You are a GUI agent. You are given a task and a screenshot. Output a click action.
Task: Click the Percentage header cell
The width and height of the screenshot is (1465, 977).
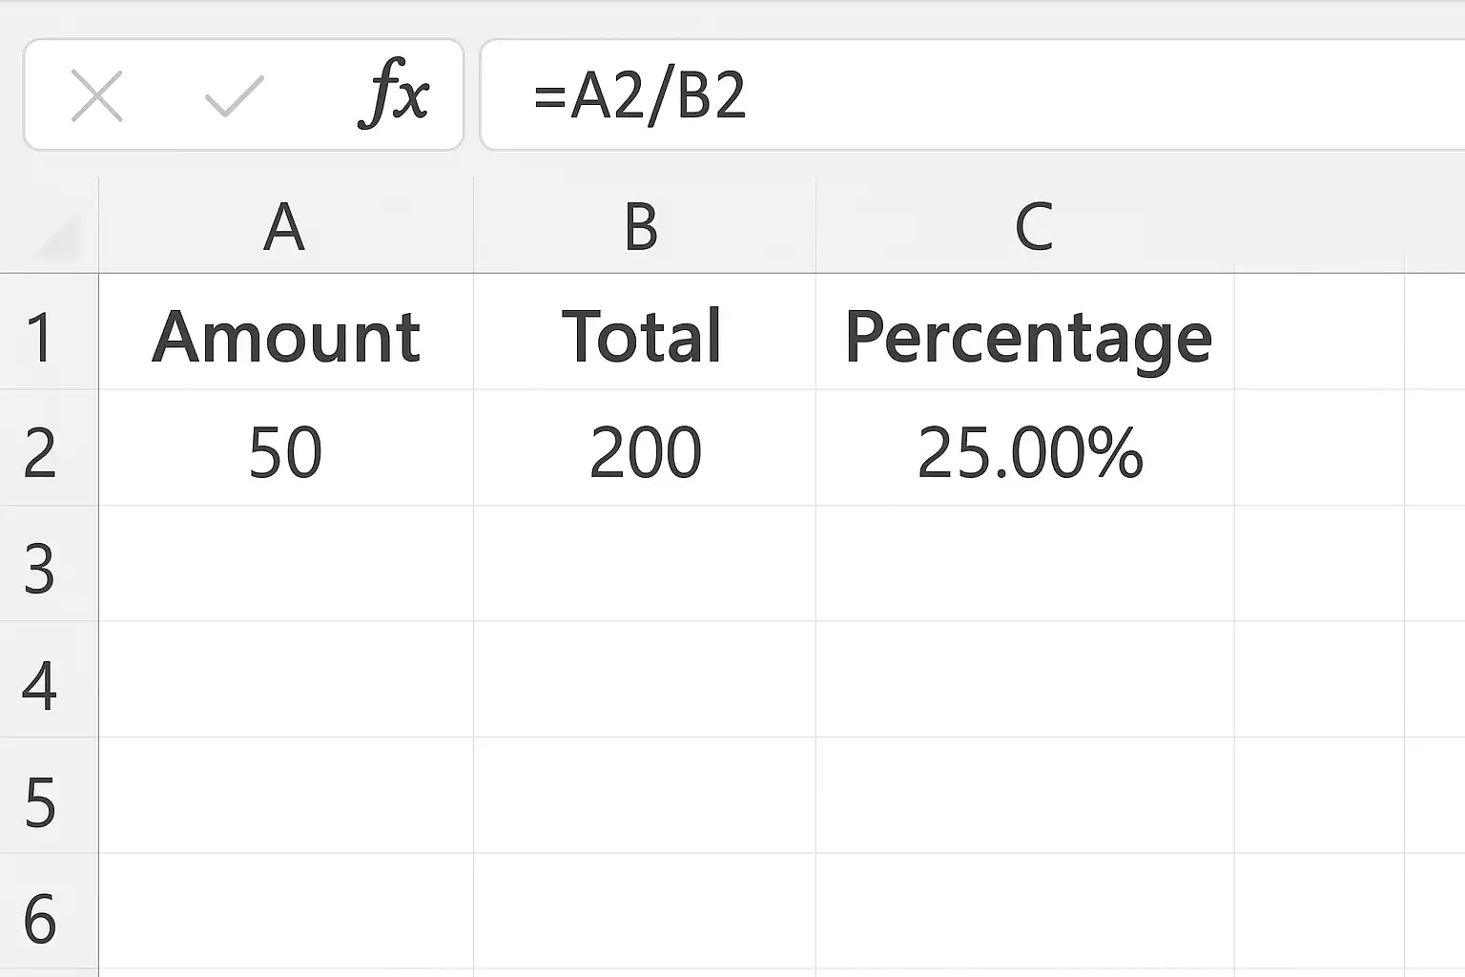point(1026,337)
